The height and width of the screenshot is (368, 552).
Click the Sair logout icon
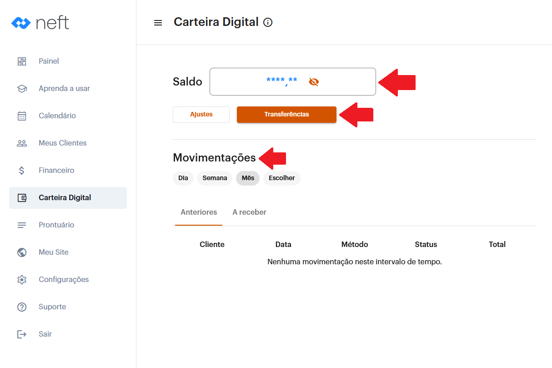[x=22, y=334]
